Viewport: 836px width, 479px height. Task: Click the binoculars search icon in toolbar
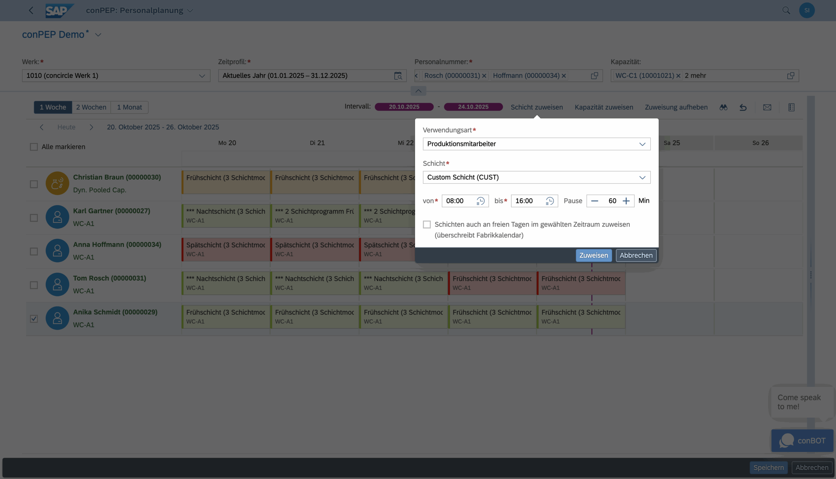(723, 107)
